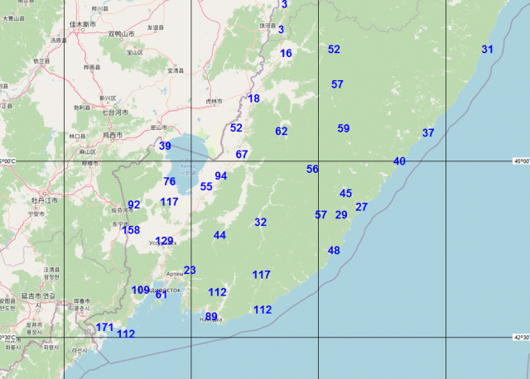Click the 佳木斯市 city label
This screenshot has height=379, width=530.
[x=81, y=25]
